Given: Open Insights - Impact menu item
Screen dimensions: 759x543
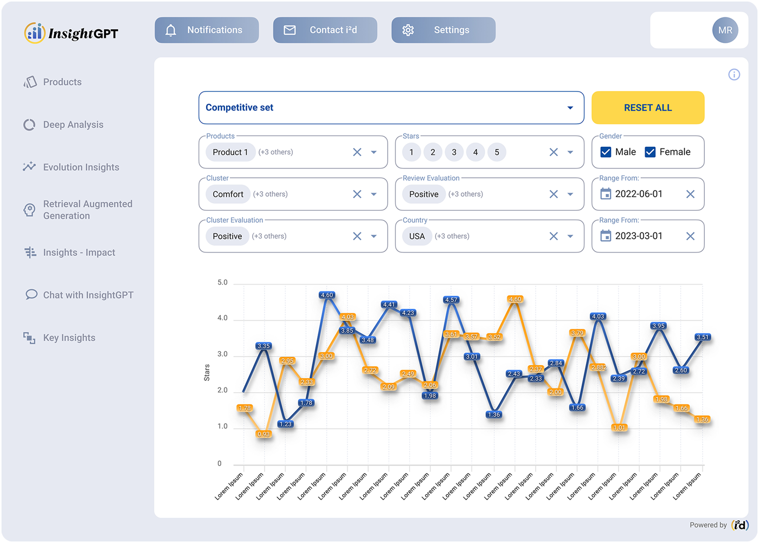Looking at the screenshot, I should click(79, 253).
